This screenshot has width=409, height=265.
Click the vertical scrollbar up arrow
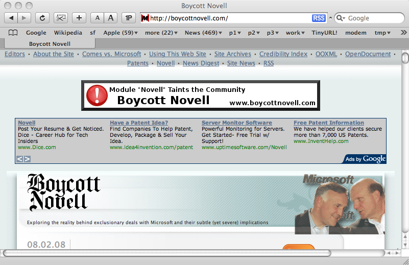click(x=405, y=237)
